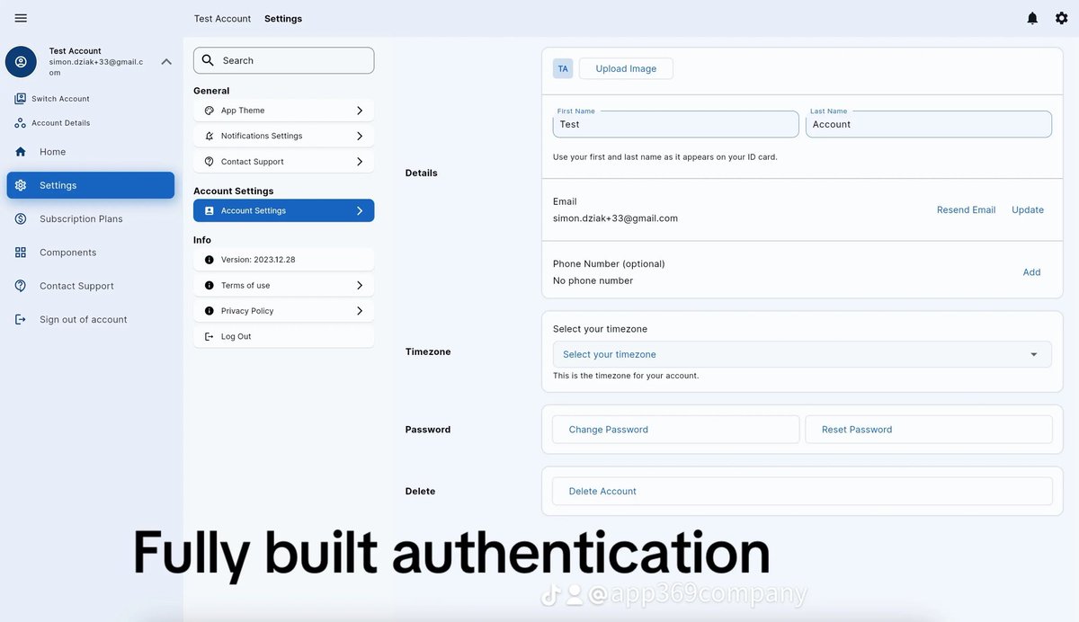
Task: Click the Home house icon
Action: [21, 152]
